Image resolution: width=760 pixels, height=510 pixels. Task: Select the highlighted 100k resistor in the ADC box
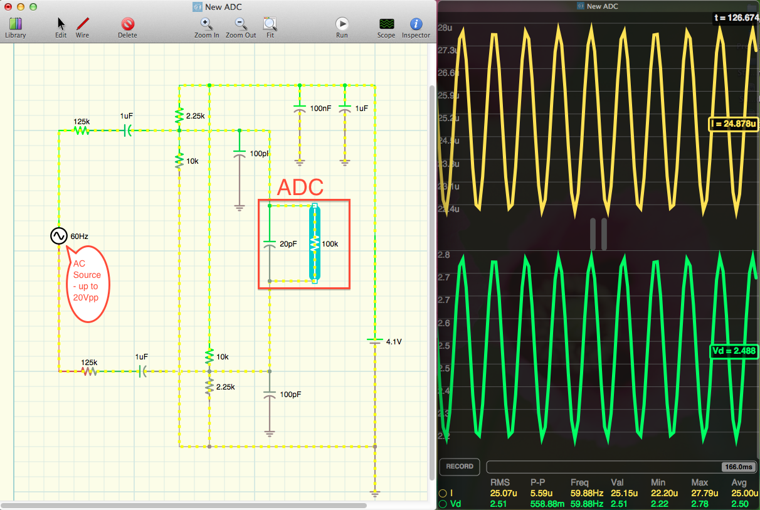[x=314, y=242]
